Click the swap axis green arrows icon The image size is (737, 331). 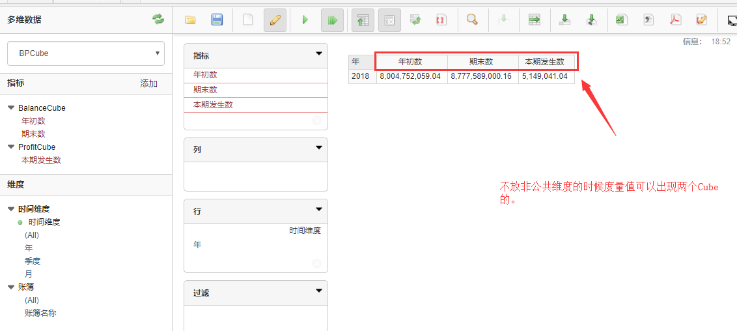(x=415, y=20)
